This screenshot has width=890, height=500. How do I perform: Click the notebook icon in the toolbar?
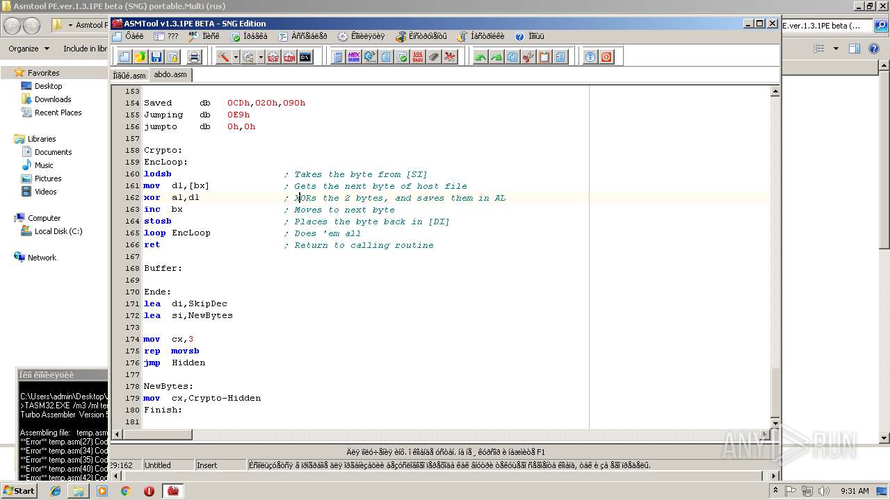(x=338, y=57)
